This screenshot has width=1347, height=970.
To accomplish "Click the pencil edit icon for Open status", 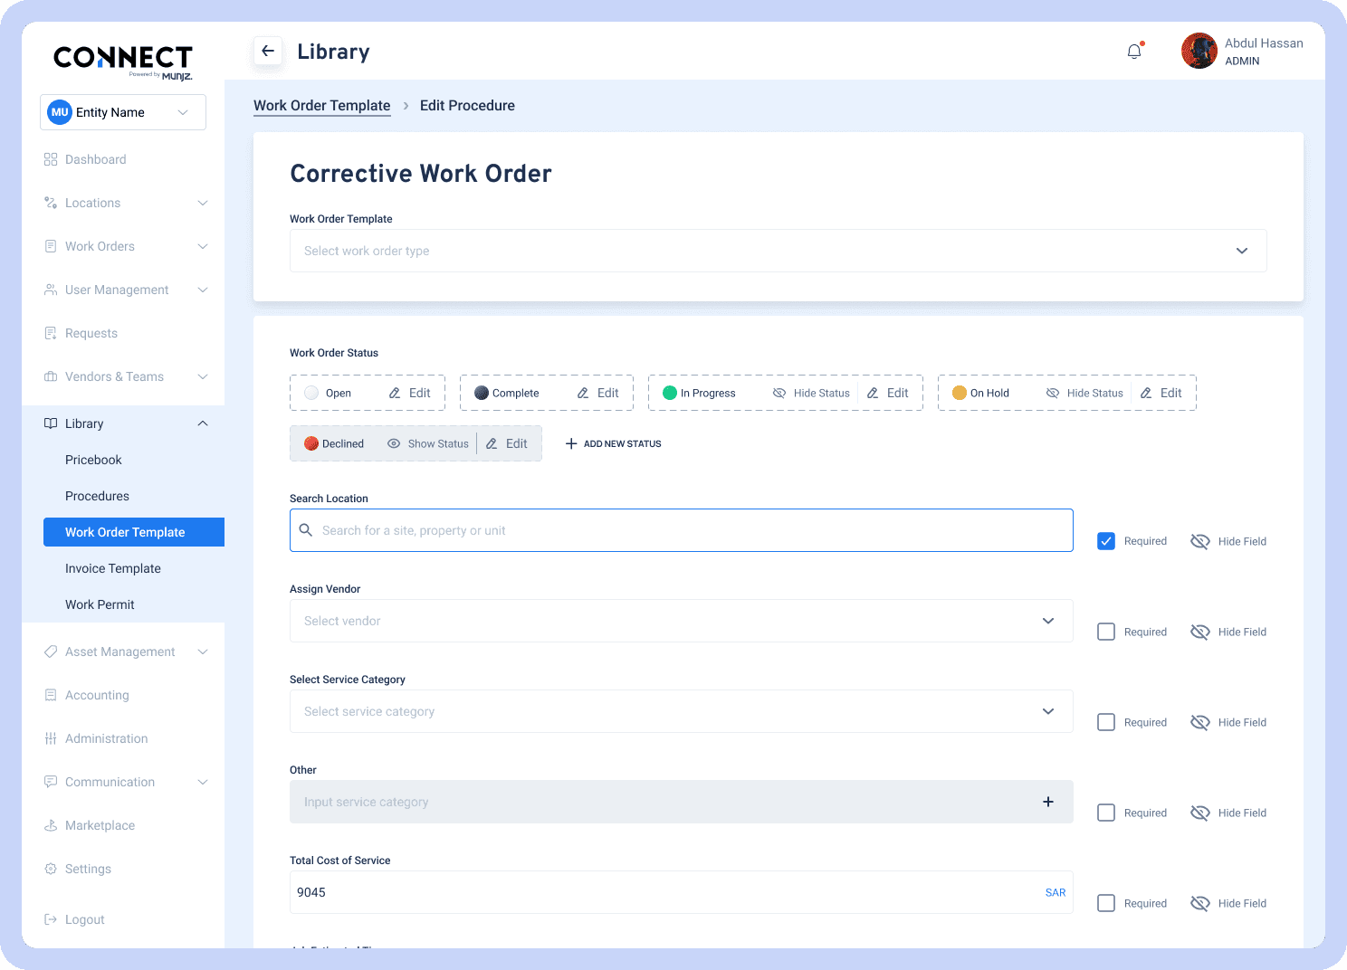I will pos(395,394).
